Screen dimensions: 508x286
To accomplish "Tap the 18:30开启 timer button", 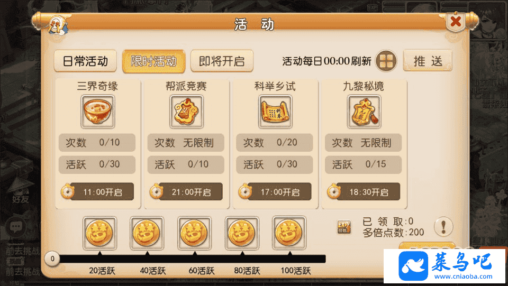I will point(364,192).
